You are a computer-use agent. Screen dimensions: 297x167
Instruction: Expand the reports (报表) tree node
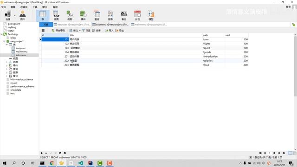coord(7,72)
